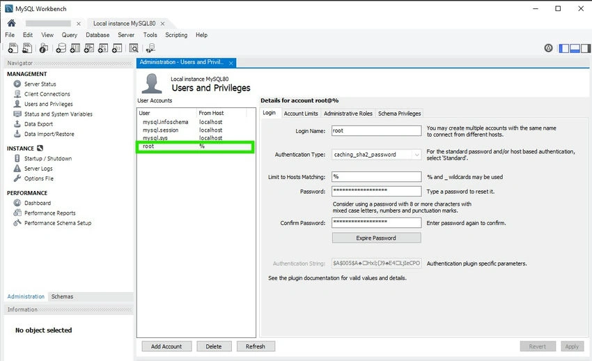Click the Data Export icon
The height and width of the screenshot is (361, 592).
[17, 123]
